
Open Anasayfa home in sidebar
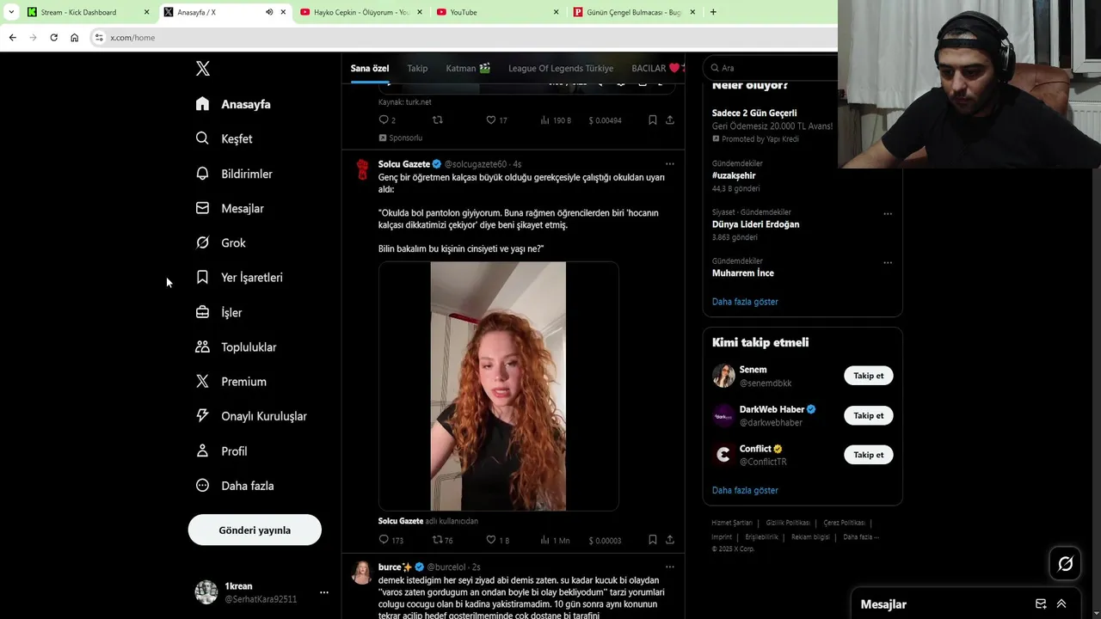(x=233, y=104)
